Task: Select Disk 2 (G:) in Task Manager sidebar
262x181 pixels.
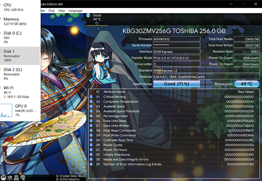Action: coord(20,74)
